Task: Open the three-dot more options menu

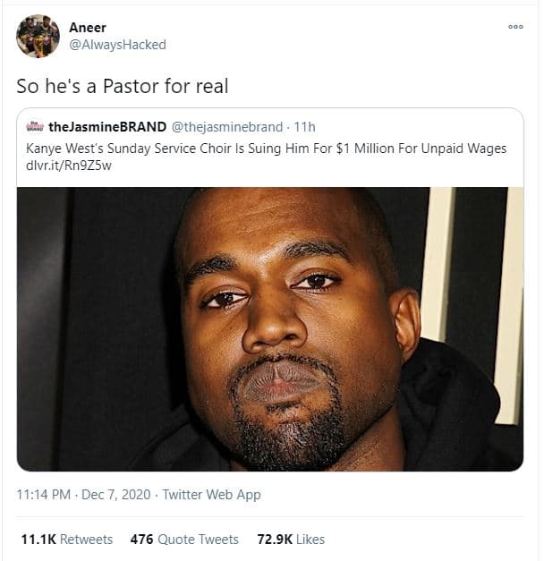Action: point(515,27)
